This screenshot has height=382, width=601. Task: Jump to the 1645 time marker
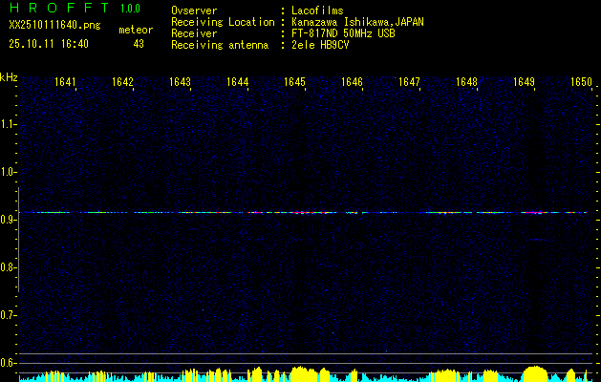(295, 83)
